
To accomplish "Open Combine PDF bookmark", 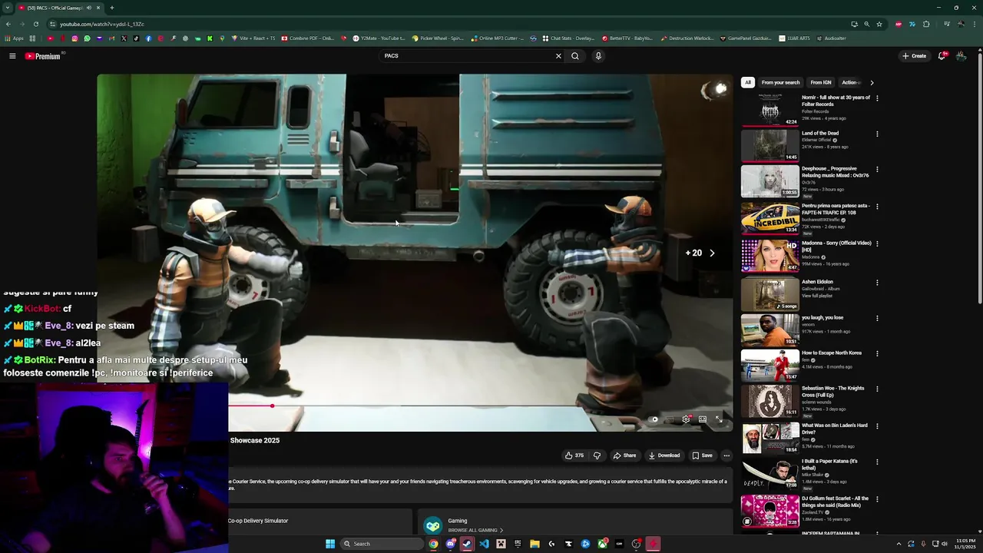I will tap(307, 38).
